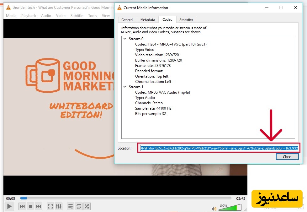Viewport: 307px width, 212px height.
Task: Click the Close button in dialog
Action: [x=287, y=157]
